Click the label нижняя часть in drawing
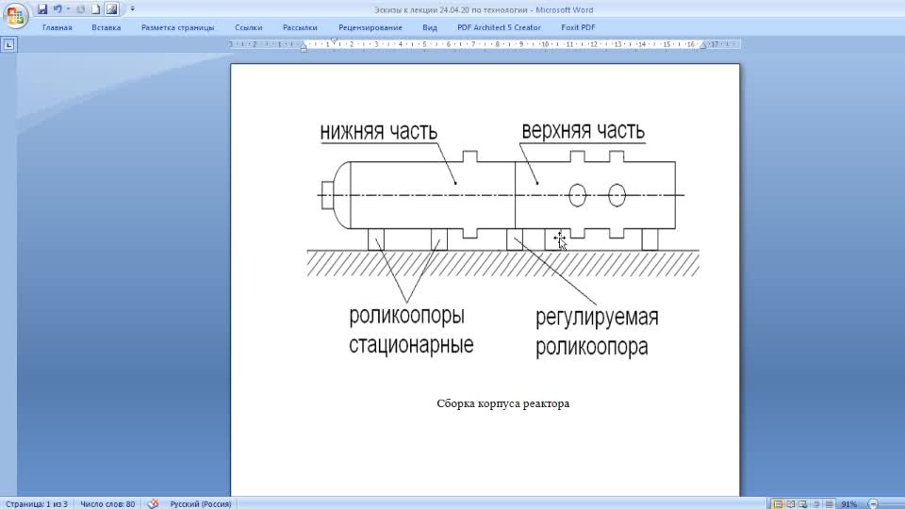 tap(379, 132)
